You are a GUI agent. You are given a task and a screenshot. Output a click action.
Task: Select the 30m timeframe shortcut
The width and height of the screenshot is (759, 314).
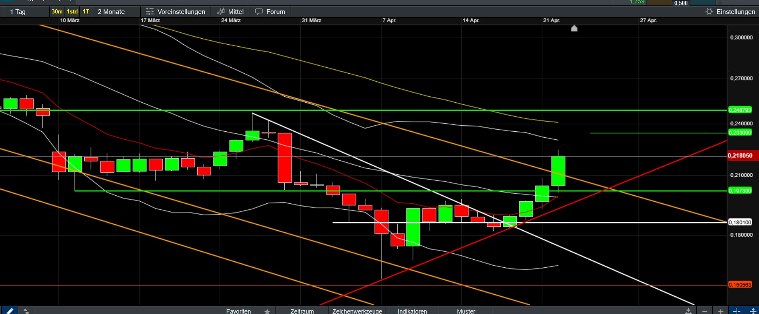57,12
